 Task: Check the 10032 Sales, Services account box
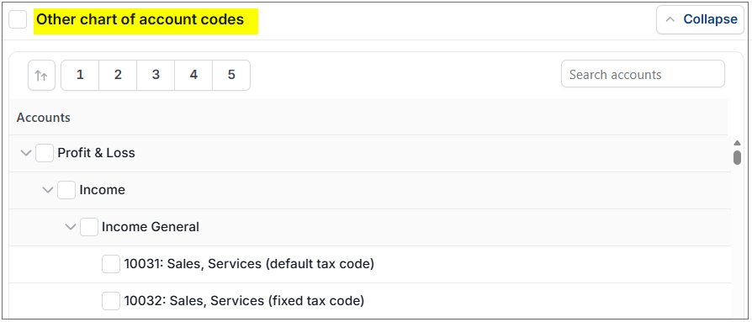coord(111,301)
